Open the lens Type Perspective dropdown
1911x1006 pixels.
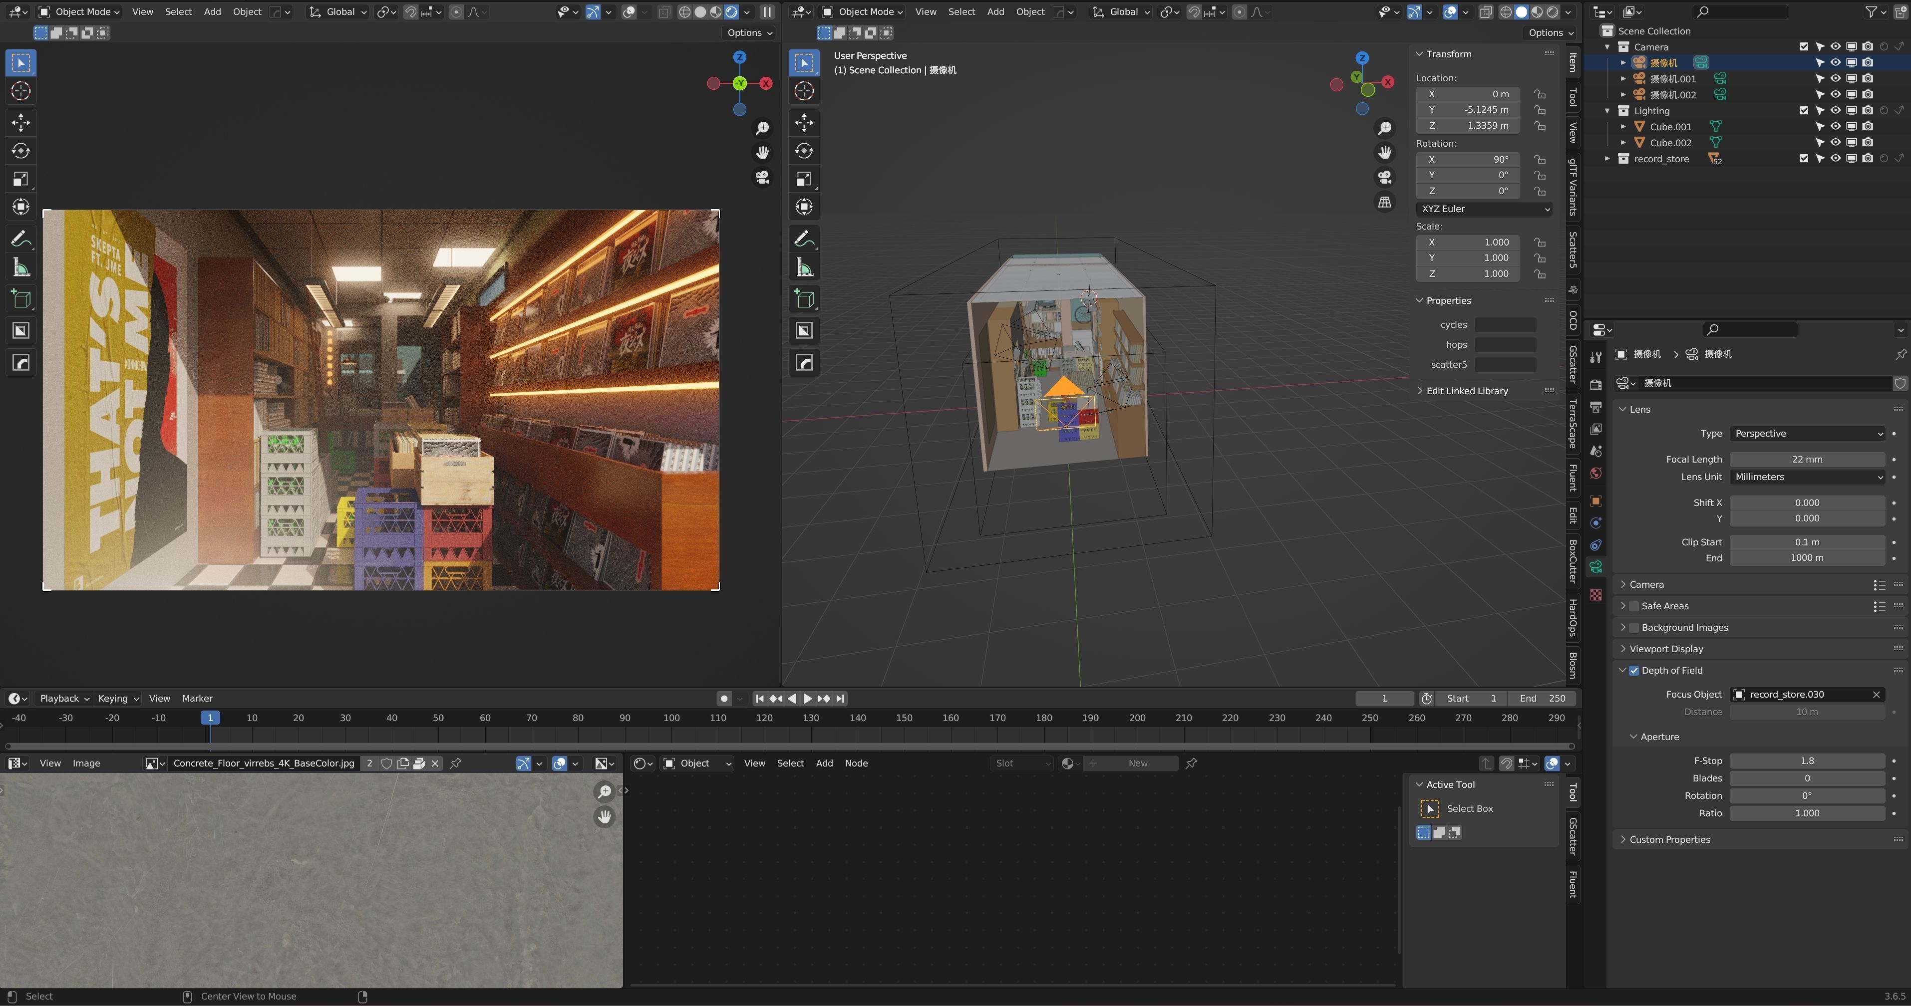1807,434
